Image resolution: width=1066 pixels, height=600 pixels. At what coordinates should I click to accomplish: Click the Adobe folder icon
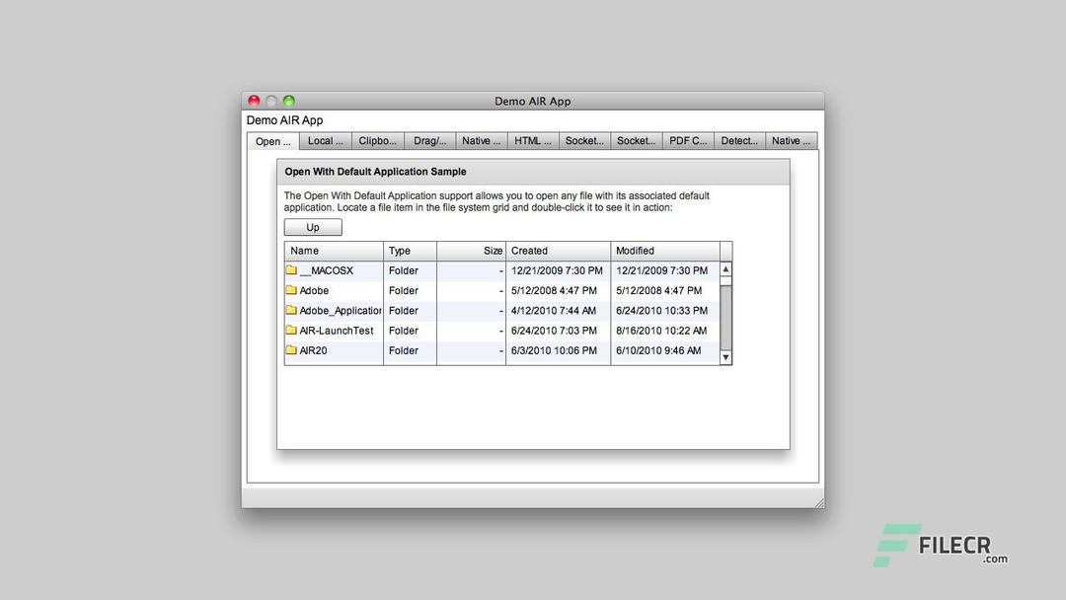pos(291,290)
